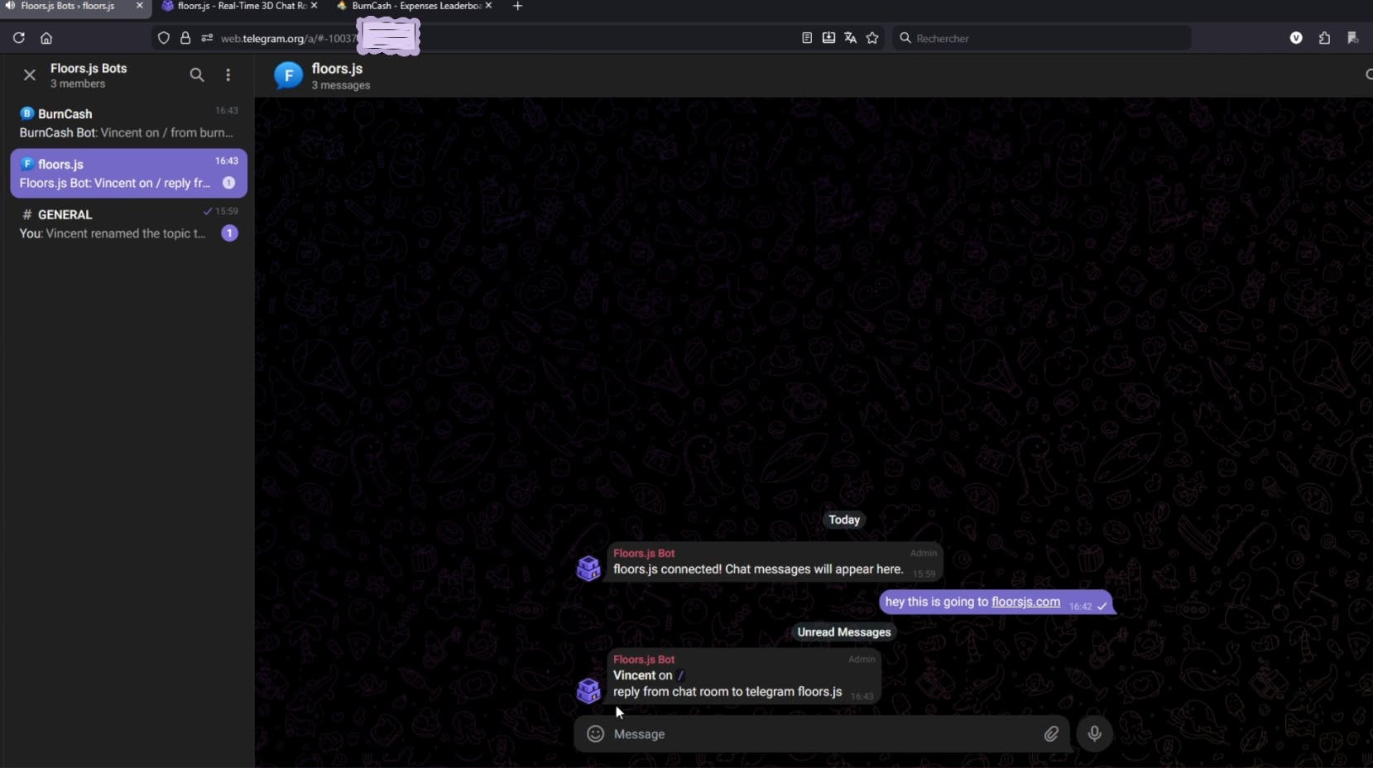This screenshot has height=768, width=1373.
Task: Close the BurnCash Expenses Leaderboard tab
Action: point(488,6)
